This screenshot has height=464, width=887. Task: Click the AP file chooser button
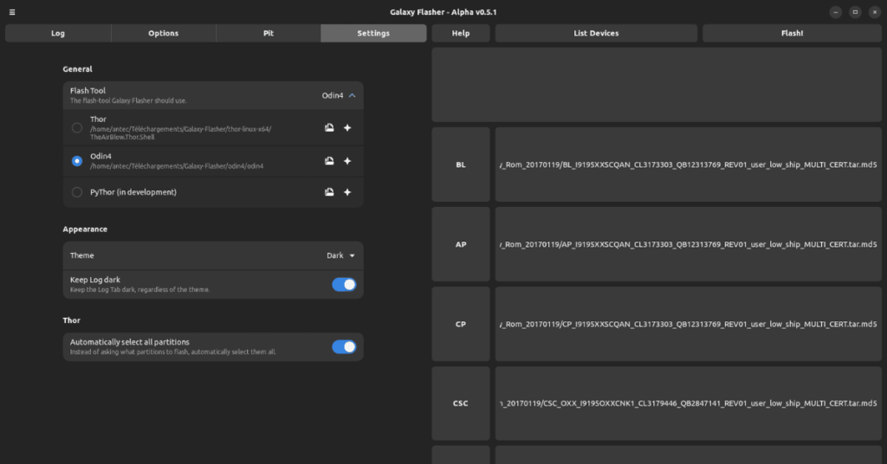(x=461, y=244)
